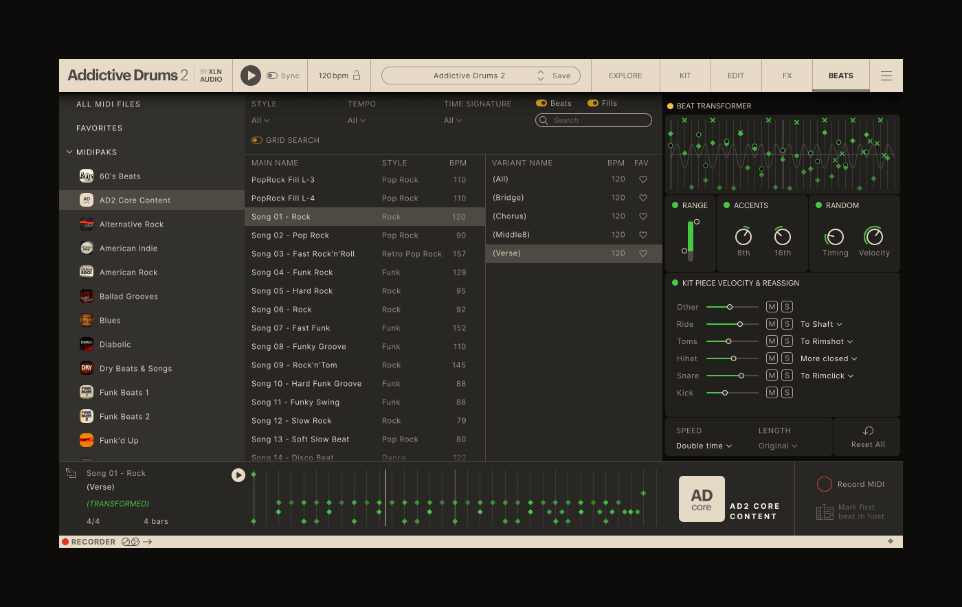Click the Timing random knob
Viewport: 962px width, 607px height.
pyautogui.click(x=835, y=237)
